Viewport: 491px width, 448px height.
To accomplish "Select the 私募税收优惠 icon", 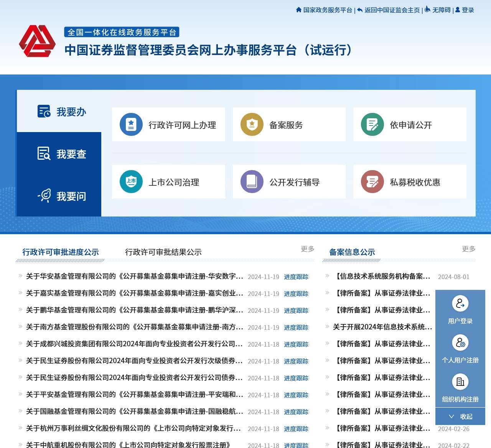I will [372, 181].
